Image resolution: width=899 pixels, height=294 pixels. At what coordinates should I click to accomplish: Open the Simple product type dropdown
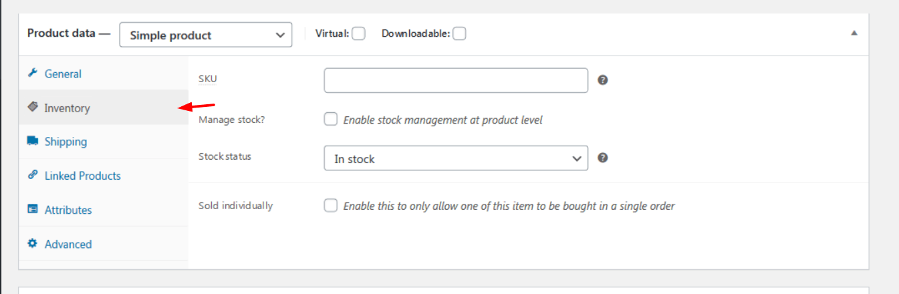point(206,35)
